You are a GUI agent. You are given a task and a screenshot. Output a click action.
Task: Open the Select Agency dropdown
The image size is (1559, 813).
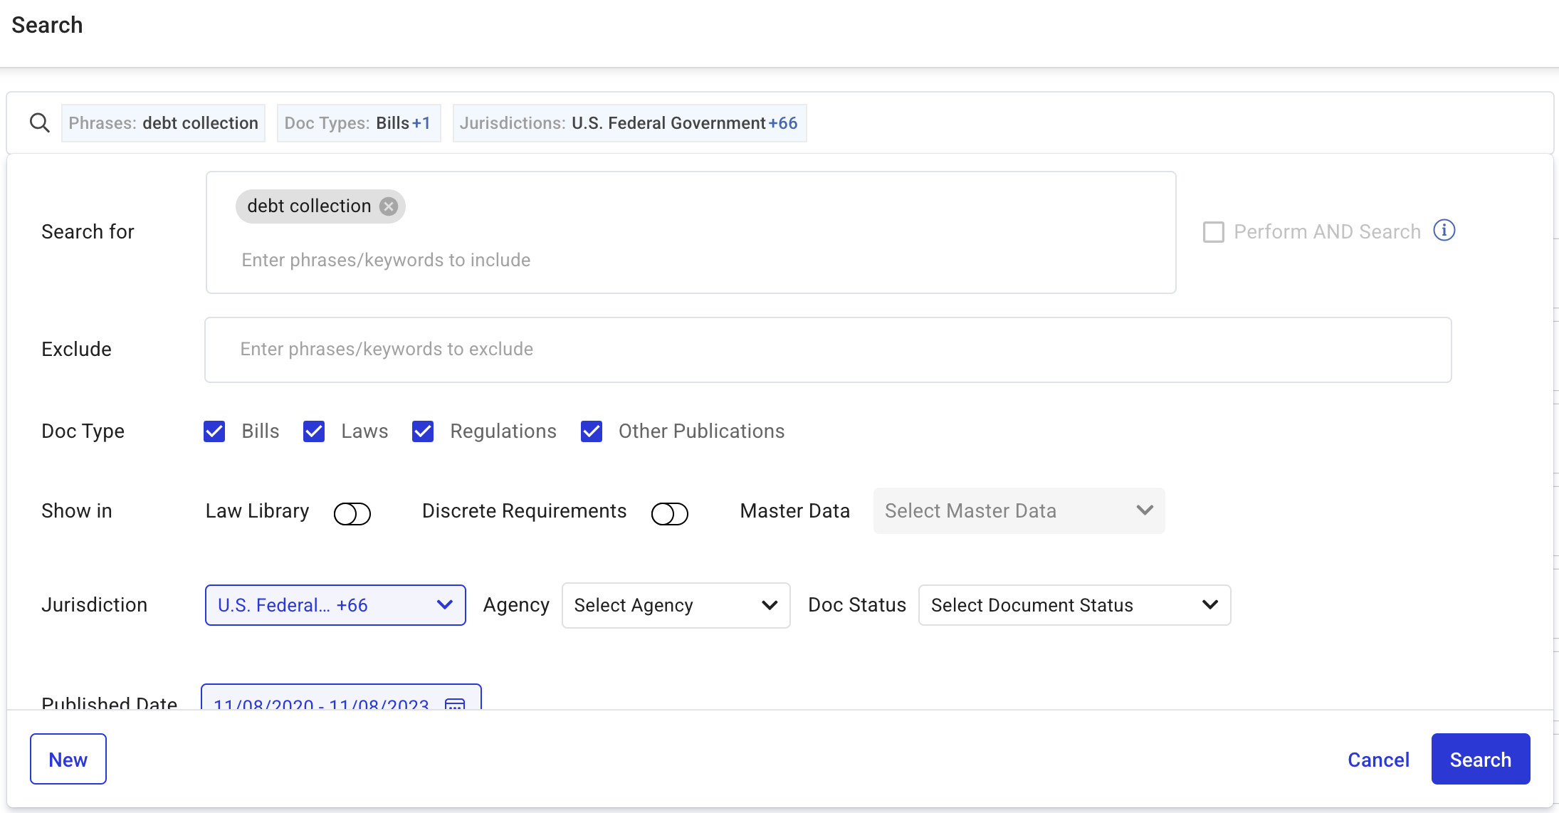click(x=676, y=605)
